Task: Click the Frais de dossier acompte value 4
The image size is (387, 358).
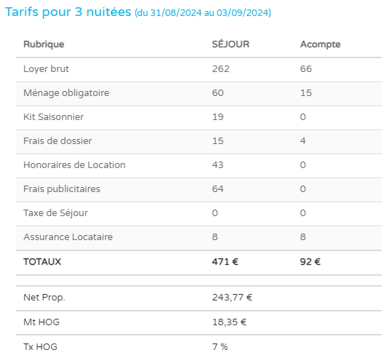Action: [x=303, y=140]
